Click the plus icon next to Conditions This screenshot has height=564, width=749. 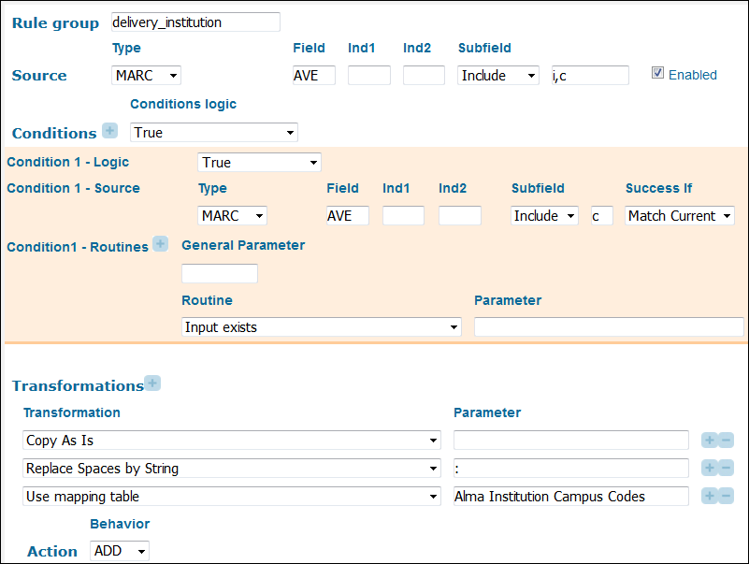point(109,131)
